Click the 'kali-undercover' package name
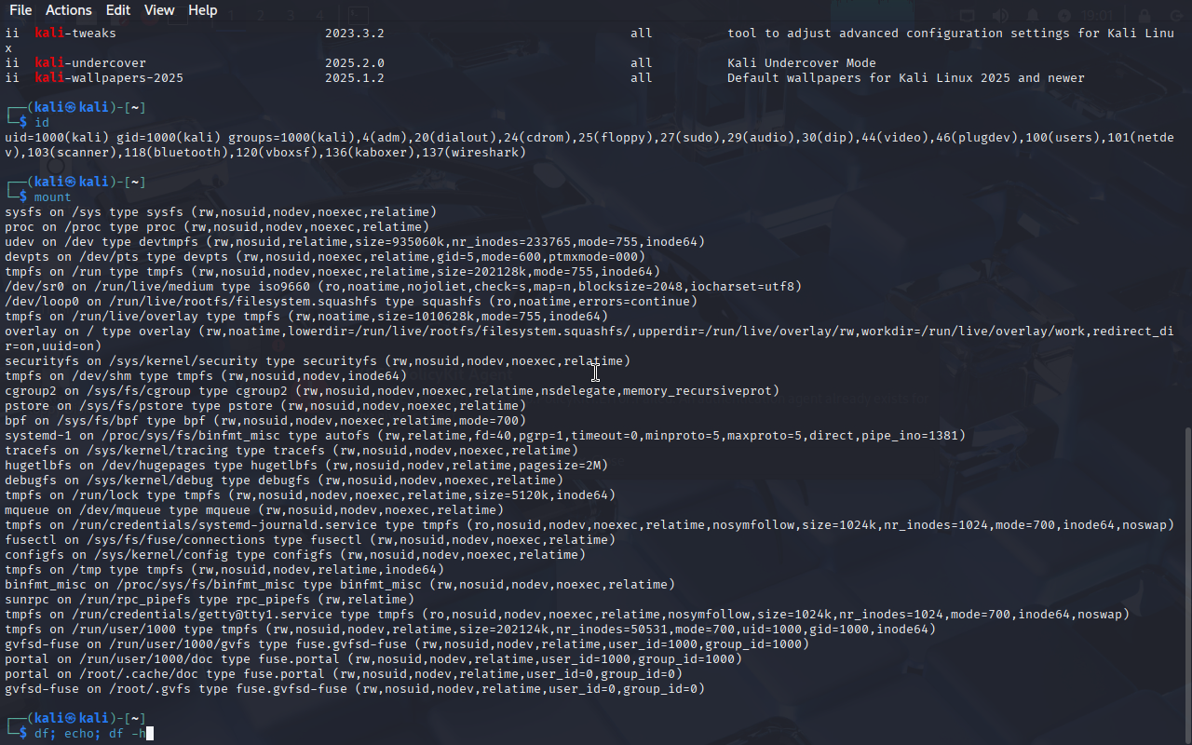This screenshot has height=745, width=1192. point(90,63)
